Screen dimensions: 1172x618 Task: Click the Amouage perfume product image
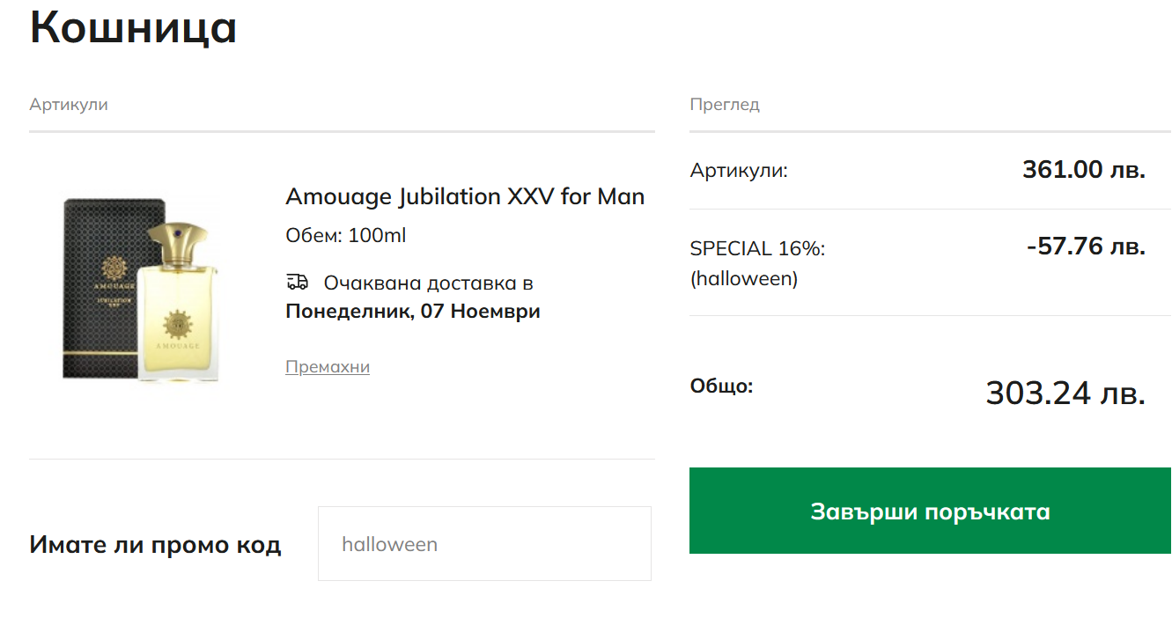tap(141, 289)
